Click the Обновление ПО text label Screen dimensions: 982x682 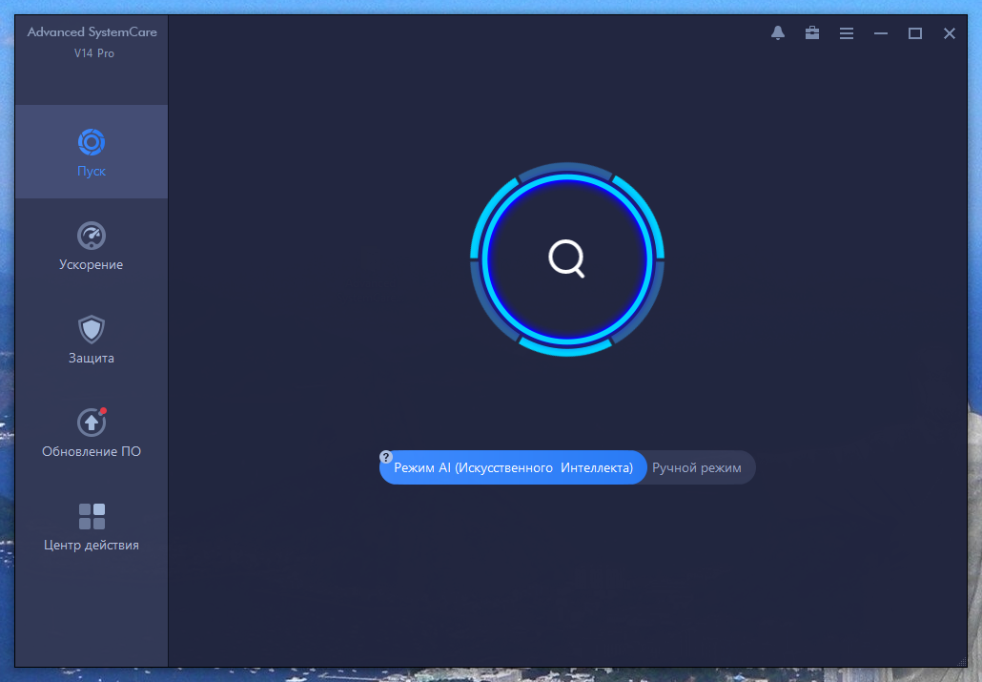[92, 452]
